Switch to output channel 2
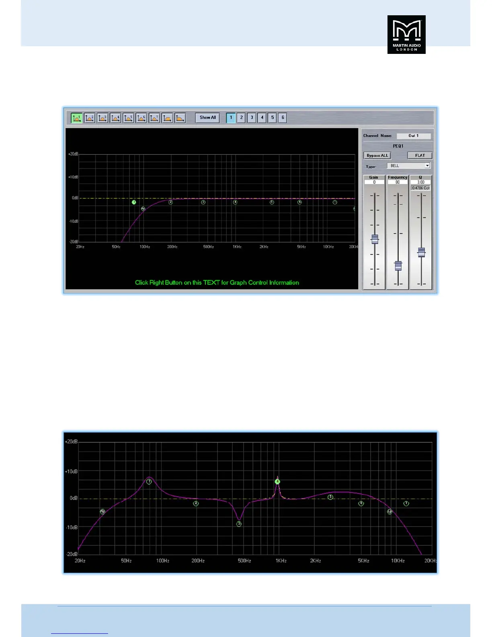This screenshot has height=637, width=492. [x=241, y=118]
